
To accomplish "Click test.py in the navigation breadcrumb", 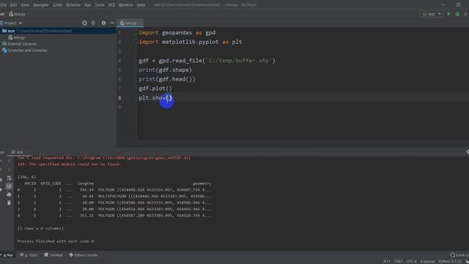I will (x=17, y=14).
